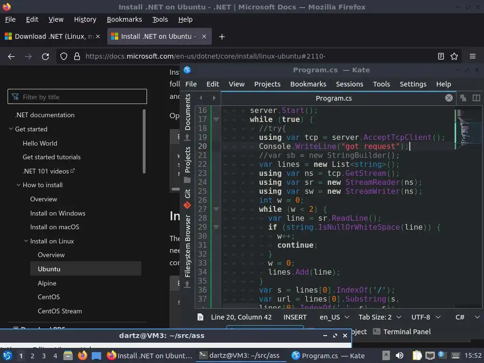This screenshot has height=363, width=484.
Task: Open Install on Windows doc page
Action: (58, 213)
